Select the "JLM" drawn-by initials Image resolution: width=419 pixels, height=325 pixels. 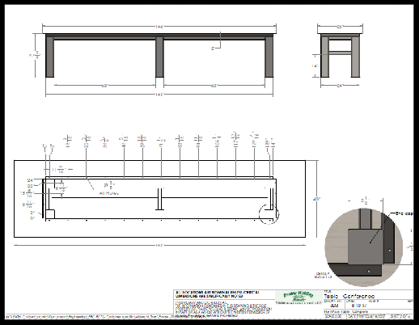[334, 306]
